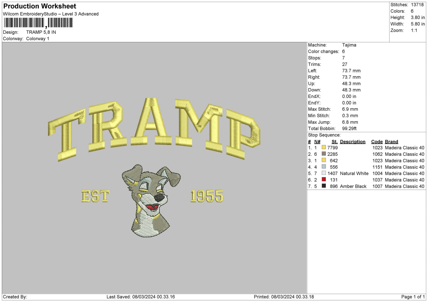This screenshot has width=428, height=302.
Task: Click the Tramp dog embroidery image
Action: tap(151, 201)
